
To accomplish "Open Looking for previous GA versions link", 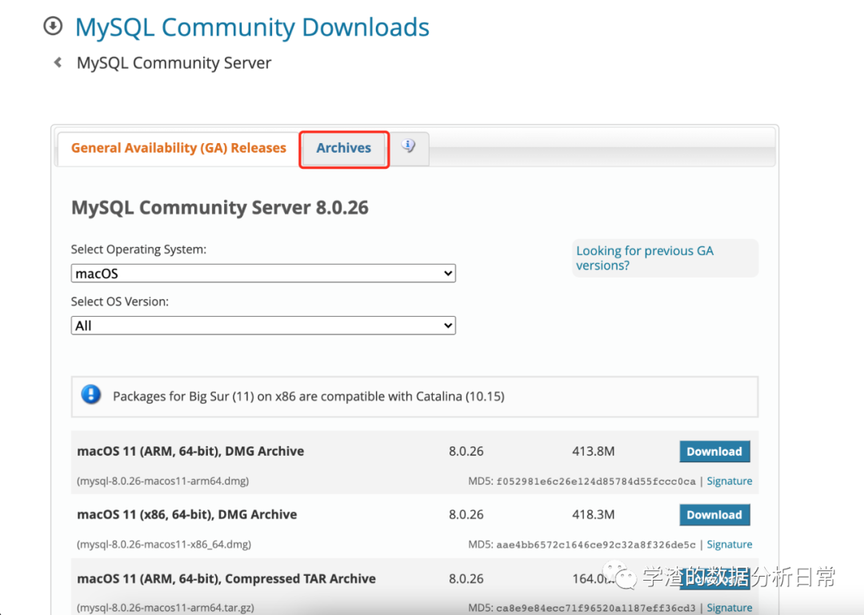I will pyautogui.click(x=645, y=258).
